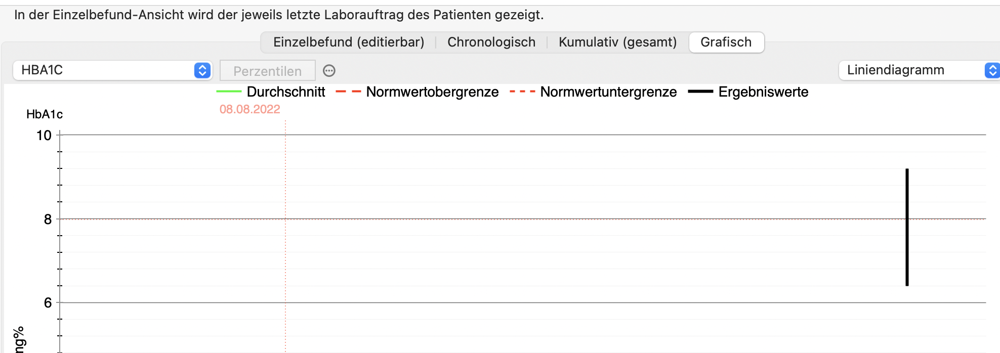Click the red dashed Normwertobergrenze legend marker

pos(348,92)
